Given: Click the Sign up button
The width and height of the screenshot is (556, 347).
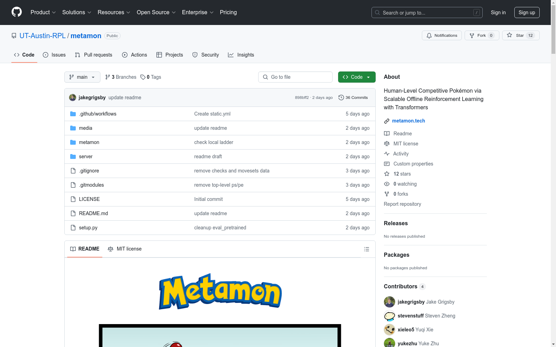Looking at the screenshot, I should pos(527,12).
